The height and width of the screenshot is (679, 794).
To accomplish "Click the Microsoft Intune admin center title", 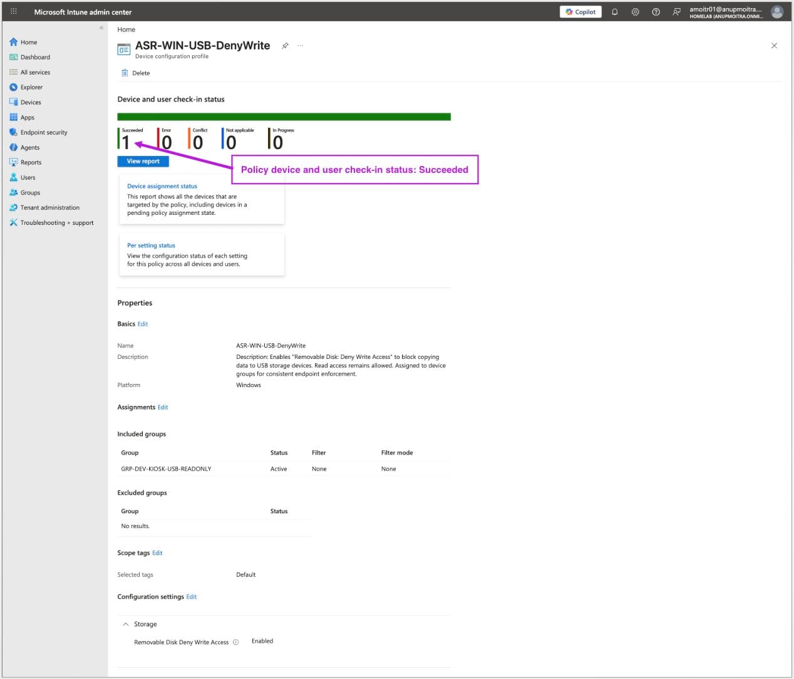I will pyautogui.click(x=83, y=12).
